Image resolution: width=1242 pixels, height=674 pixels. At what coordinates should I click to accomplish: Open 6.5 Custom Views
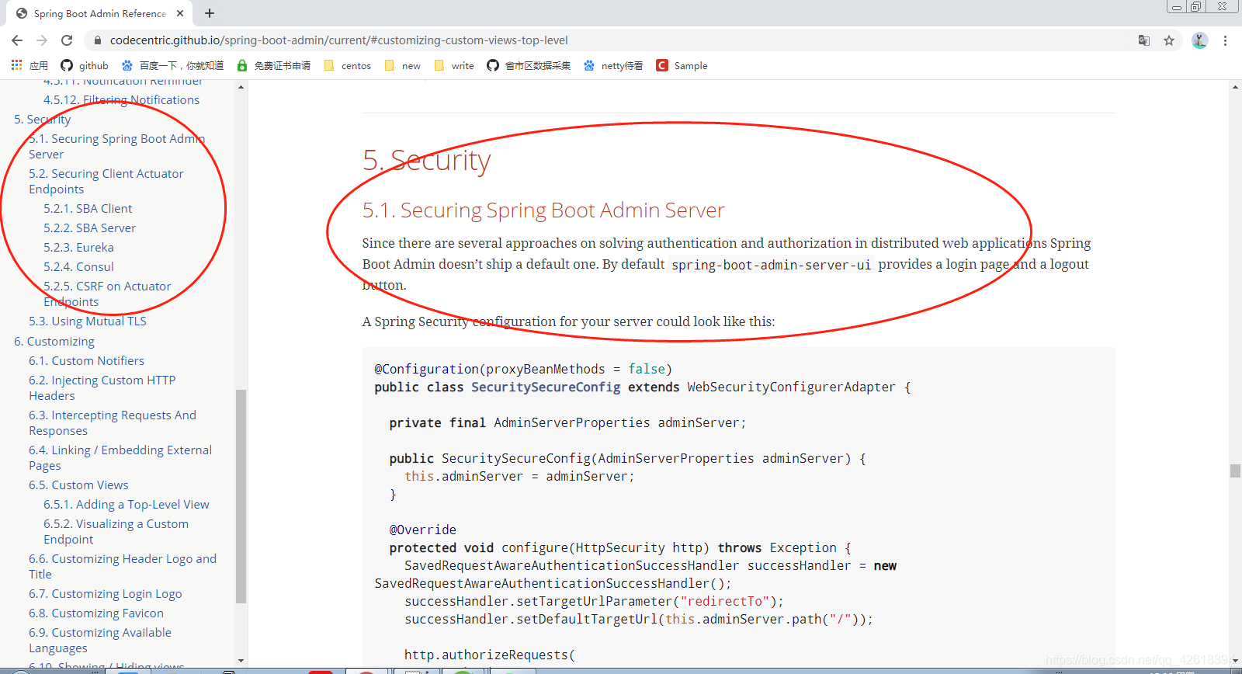click(78, 485)
